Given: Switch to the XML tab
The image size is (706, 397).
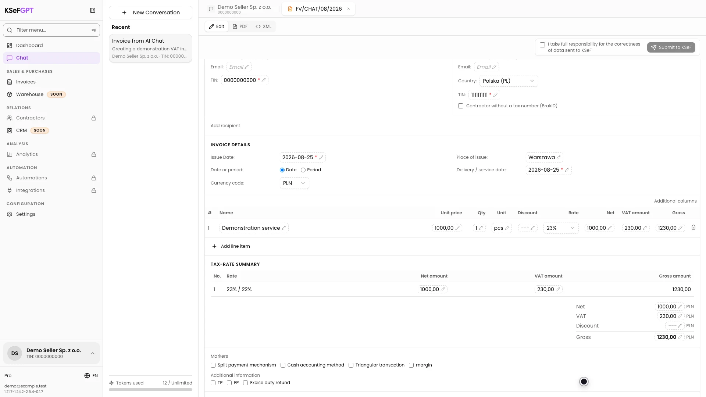Looking at the screenshot, I should [263, 26].
